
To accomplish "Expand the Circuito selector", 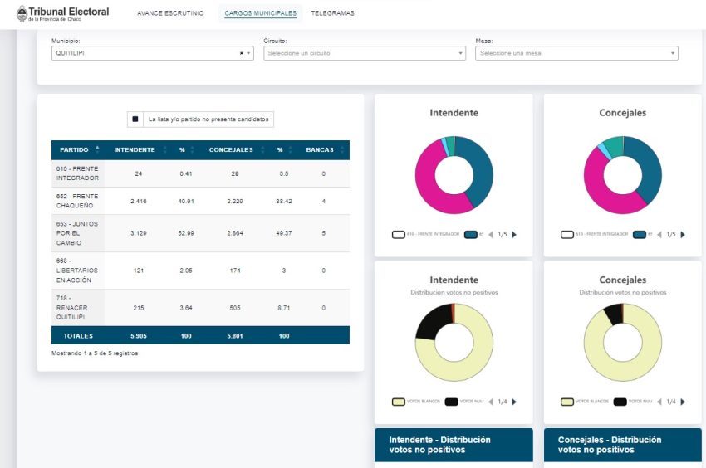I will [364, 53].
